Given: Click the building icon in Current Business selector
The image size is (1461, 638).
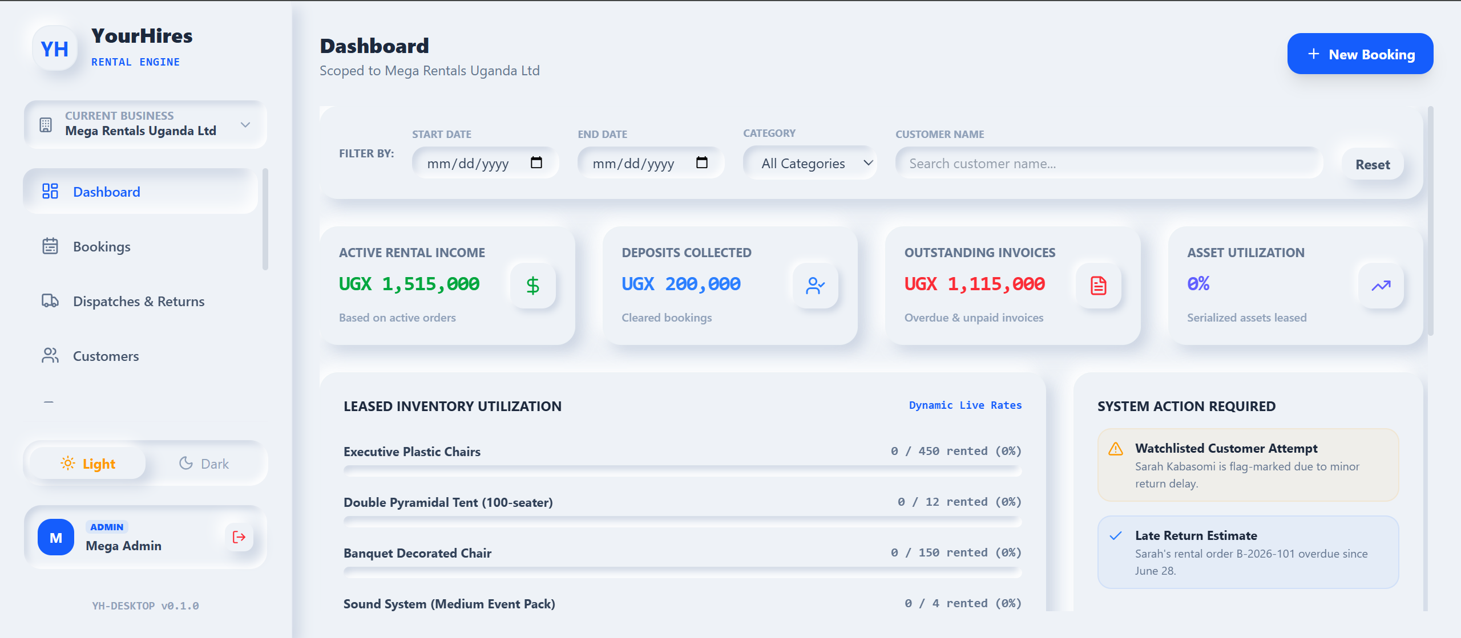Looking at the screenshot, I should coord(46,125).
